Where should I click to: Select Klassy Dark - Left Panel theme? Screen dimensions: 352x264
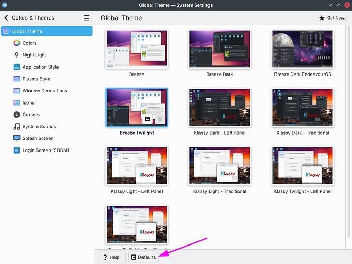pyautogui.click(x=220, y=107)
